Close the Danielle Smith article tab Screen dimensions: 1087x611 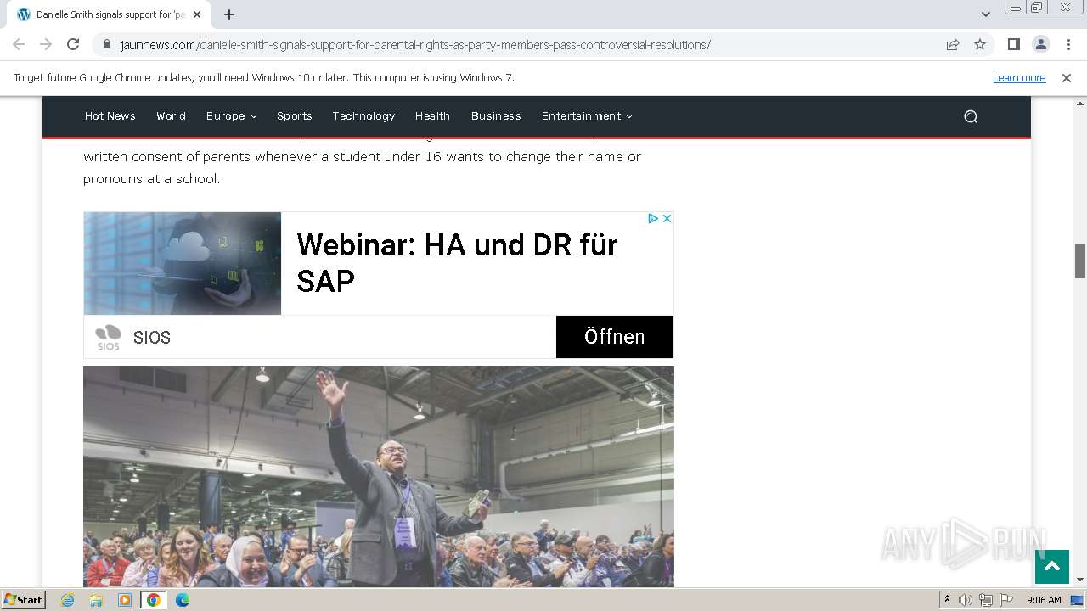pos(197,14)
